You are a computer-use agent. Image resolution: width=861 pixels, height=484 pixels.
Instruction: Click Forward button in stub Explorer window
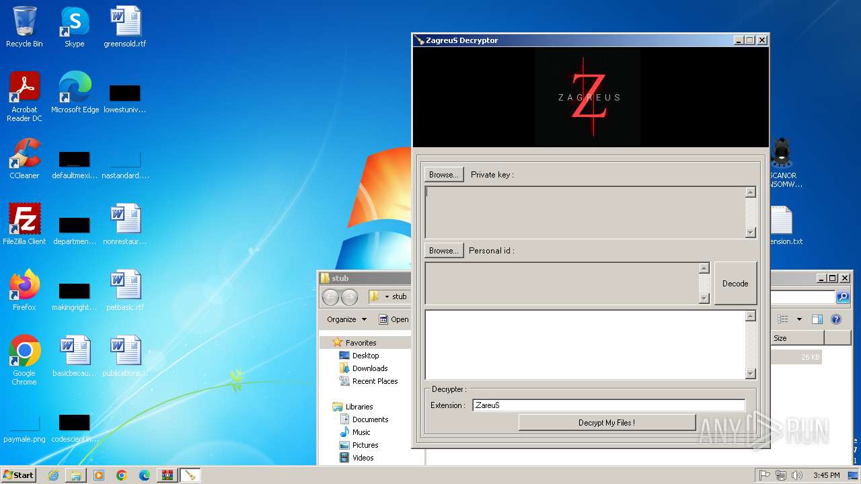point(349,296)
